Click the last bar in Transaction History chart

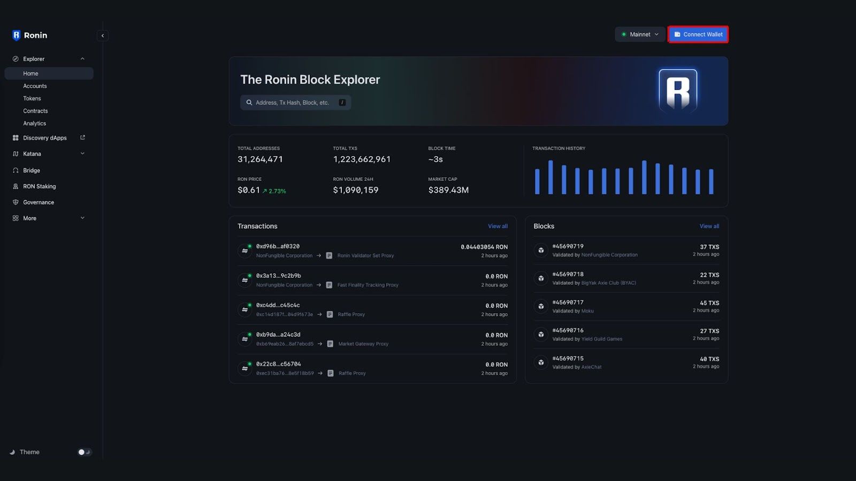pos(711,182)
